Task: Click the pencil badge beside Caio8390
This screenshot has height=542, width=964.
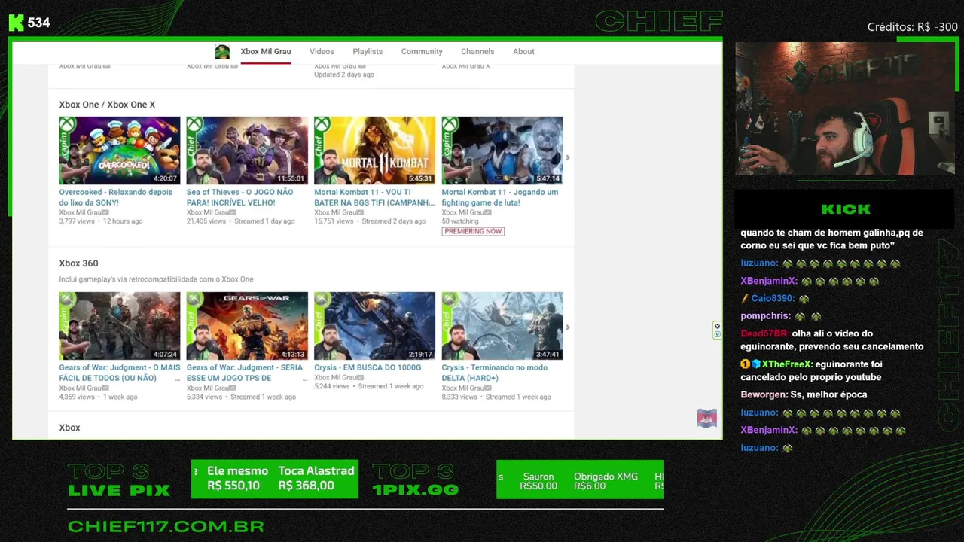Action: [745, 298]
